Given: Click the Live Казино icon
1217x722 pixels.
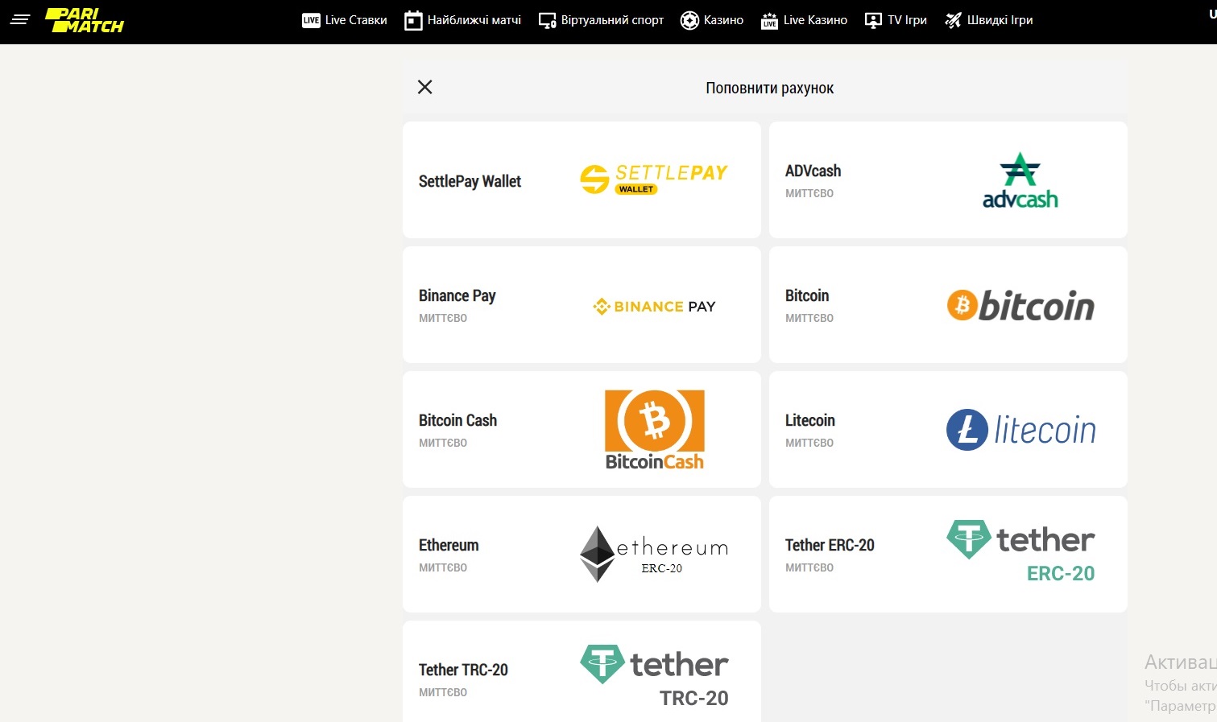Looking at the screenshot, I should coord(770,20).
